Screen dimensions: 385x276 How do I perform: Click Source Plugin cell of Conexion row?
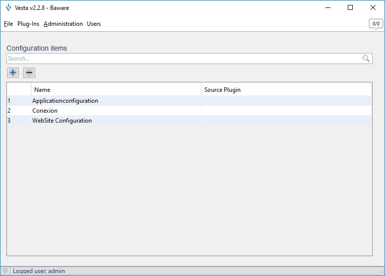click(x=286, y=111)
